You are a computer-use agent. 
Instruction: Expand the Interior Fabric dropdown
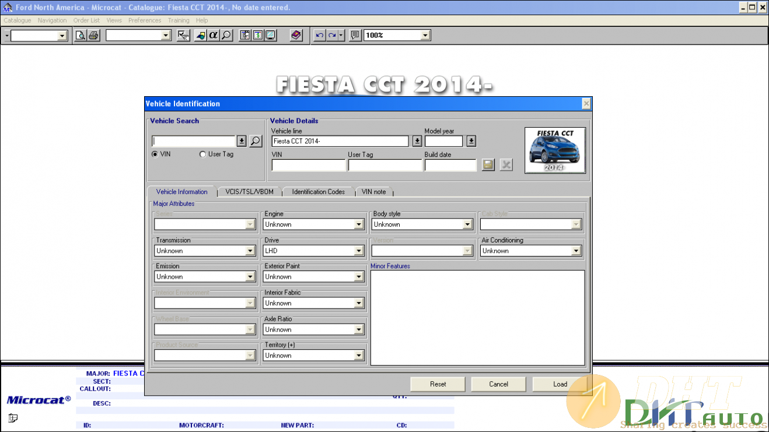[359, 303]
